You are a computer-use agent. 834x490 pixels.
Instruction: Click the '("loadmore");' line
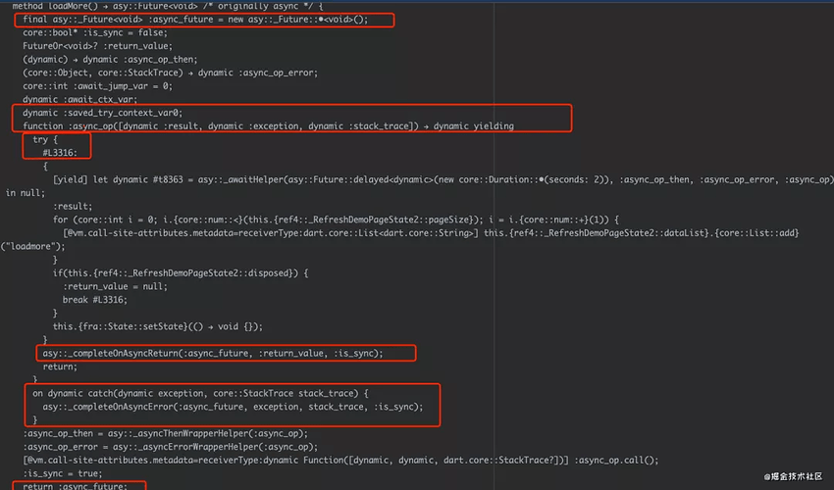click(x=33, y=247)
